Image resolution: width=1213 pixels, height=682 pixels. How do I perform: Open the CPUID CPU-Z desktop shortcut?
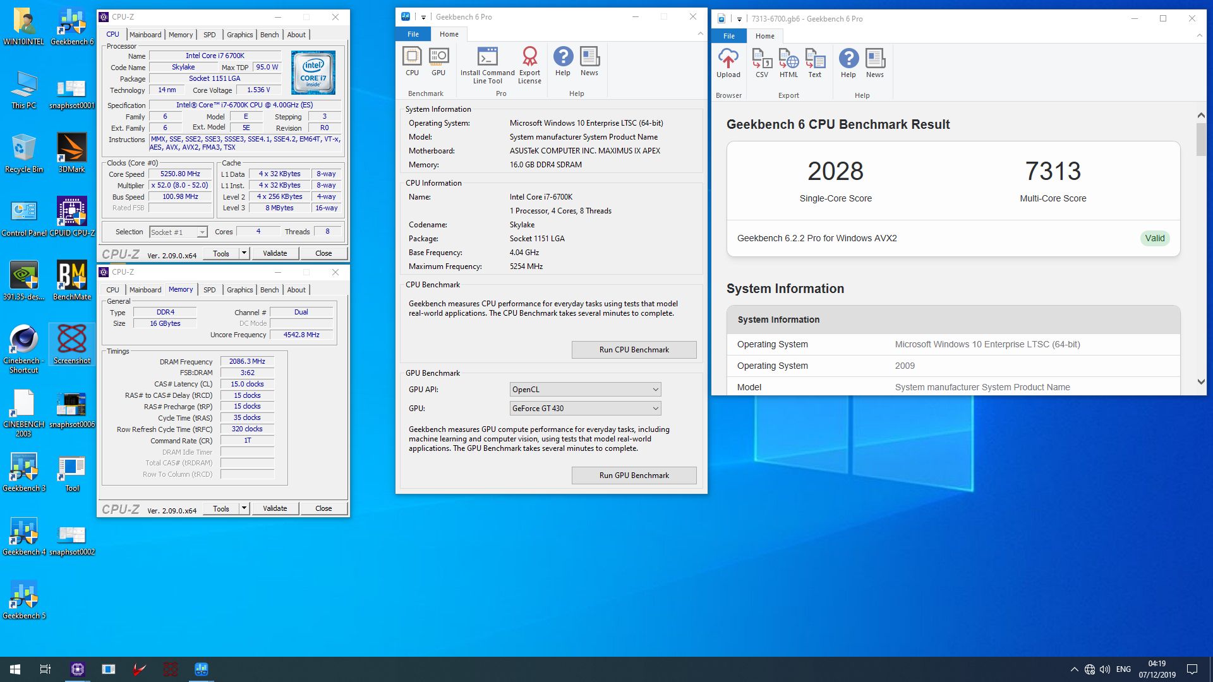(x=72, y=217)
